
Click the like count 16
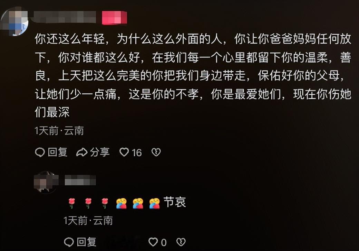137,153
